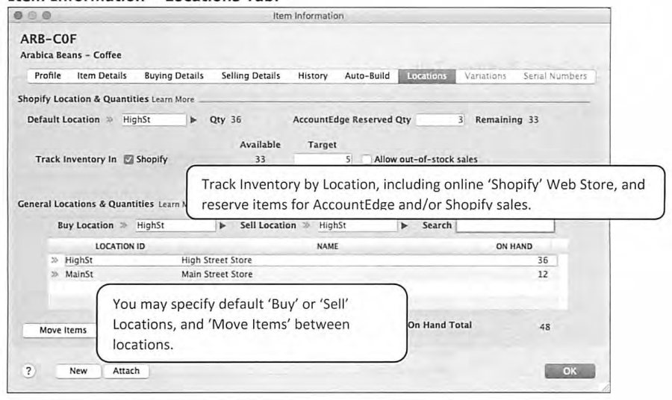The height and width of the screenshot is (400, 672).
Task: Click the On Hand Total value 48
Action: [x=545, y=327]
